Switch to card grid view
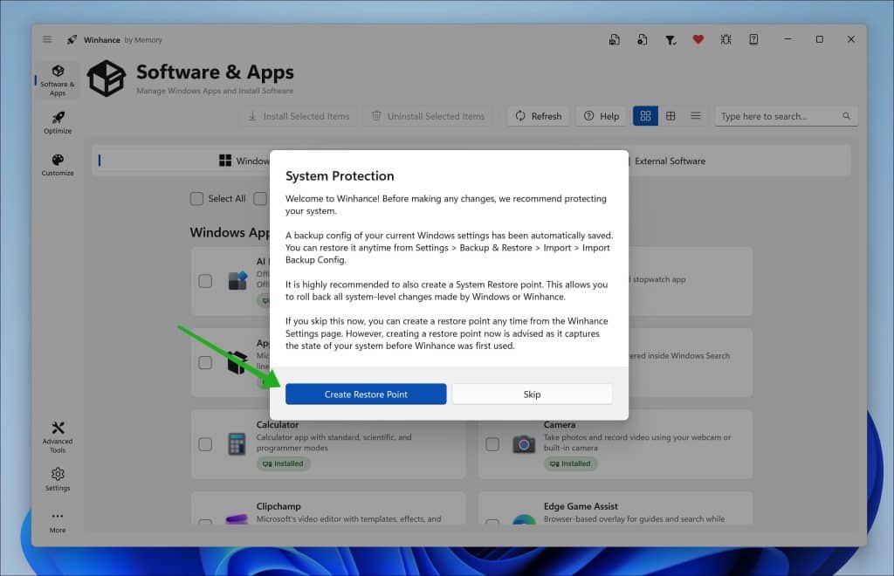Viewport: 894px width, 576px height. 645,116
